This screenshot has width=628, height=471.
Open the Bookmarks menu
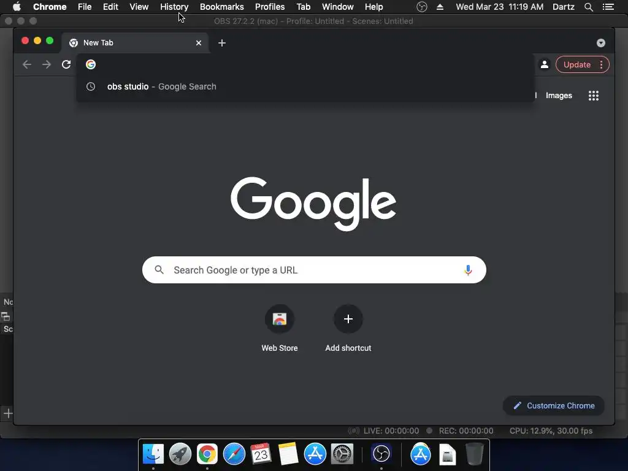[x=222, y=7]
